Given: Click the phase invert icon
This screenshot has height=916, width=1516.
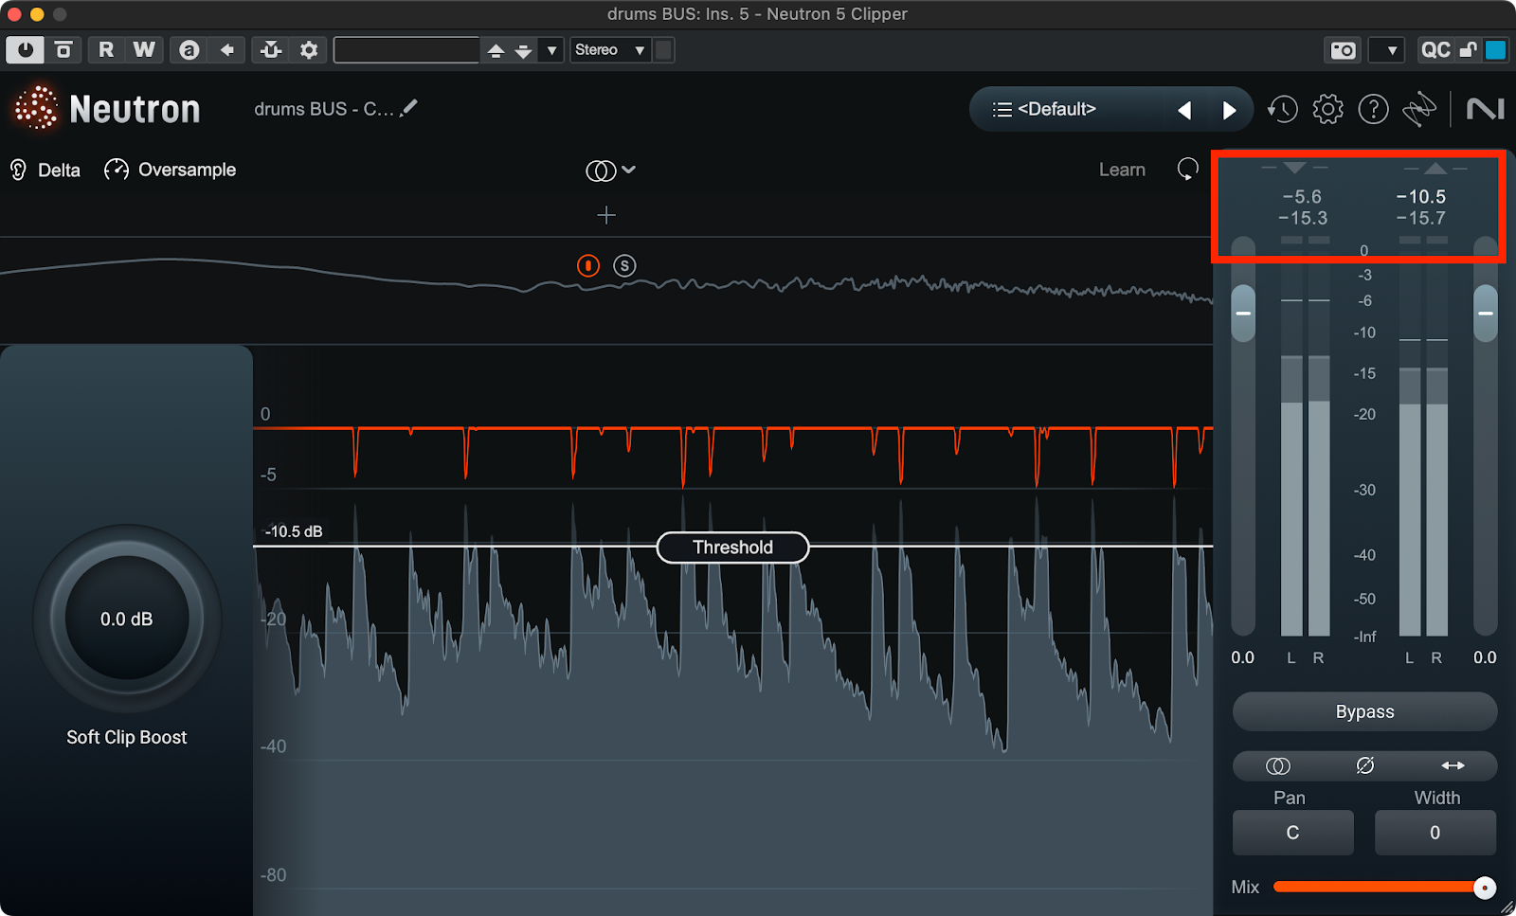Looking at the screenshot, I should coord(1364,765).
